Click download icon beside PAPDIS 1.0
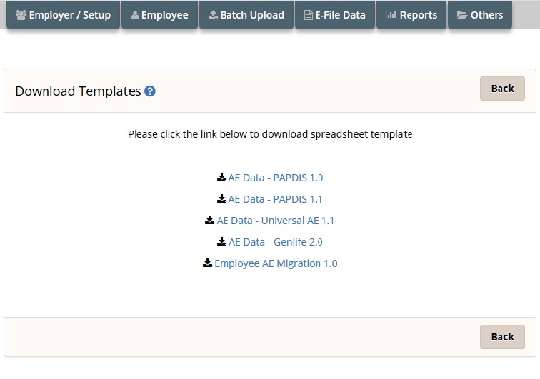This screenshot has height=379, width=540. (x=221, y=177)
